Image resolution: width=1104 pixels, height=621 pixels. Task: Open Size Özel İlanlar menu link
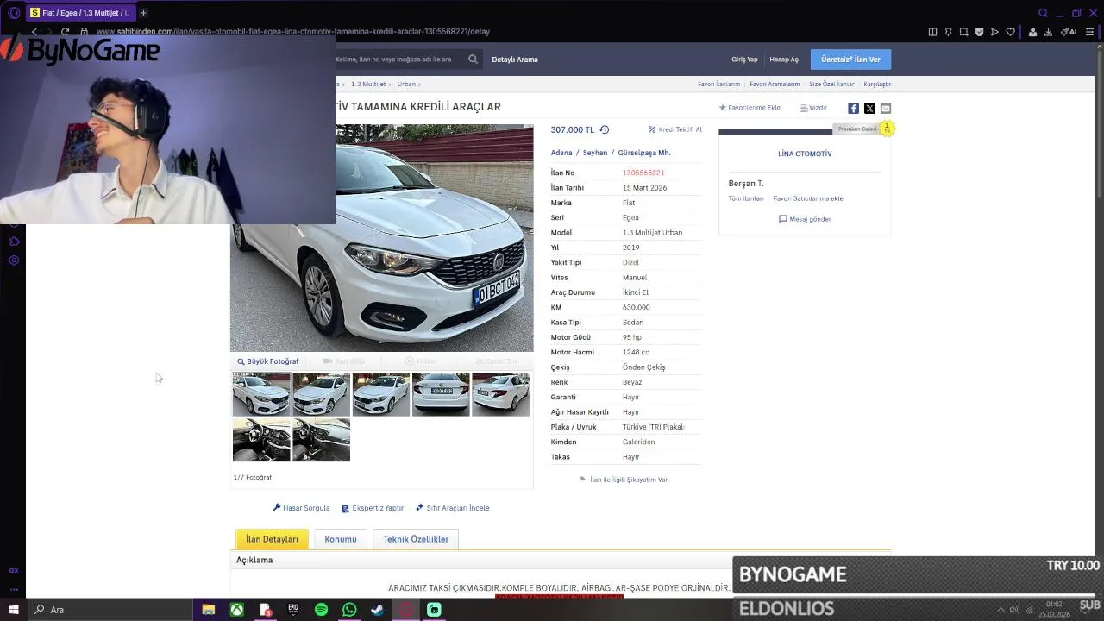pyautogui.click(x=831, y=85)
